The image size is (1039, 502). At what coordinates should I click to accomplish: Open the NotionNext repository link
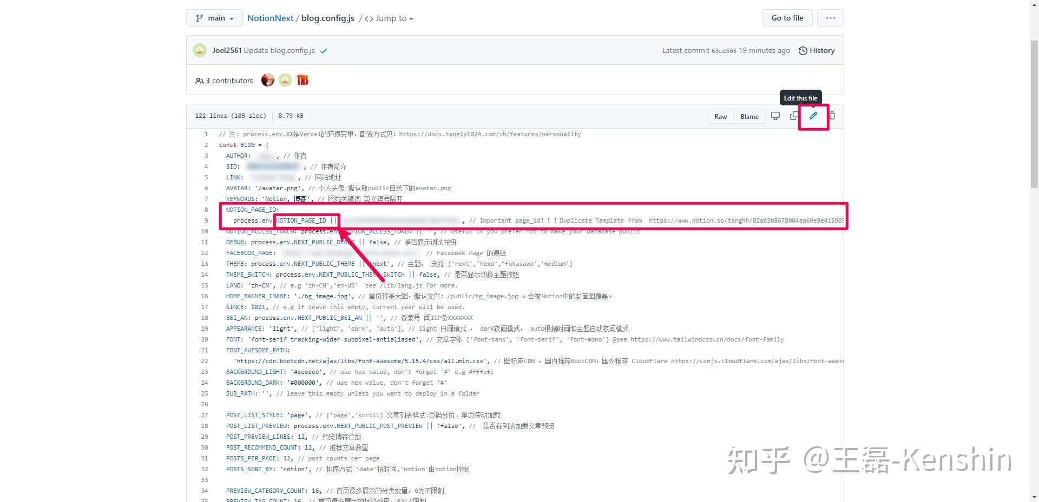[x=270, y=18]
